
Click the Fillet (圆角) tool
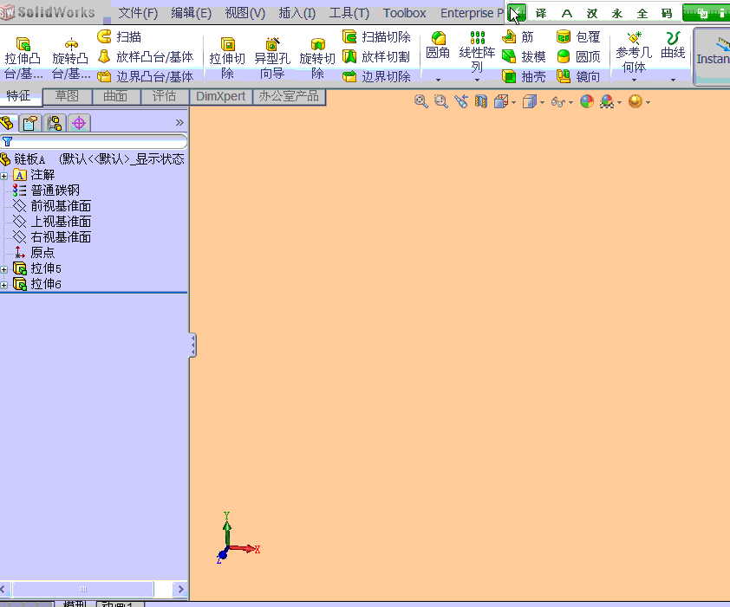click(x=438, y=46)
